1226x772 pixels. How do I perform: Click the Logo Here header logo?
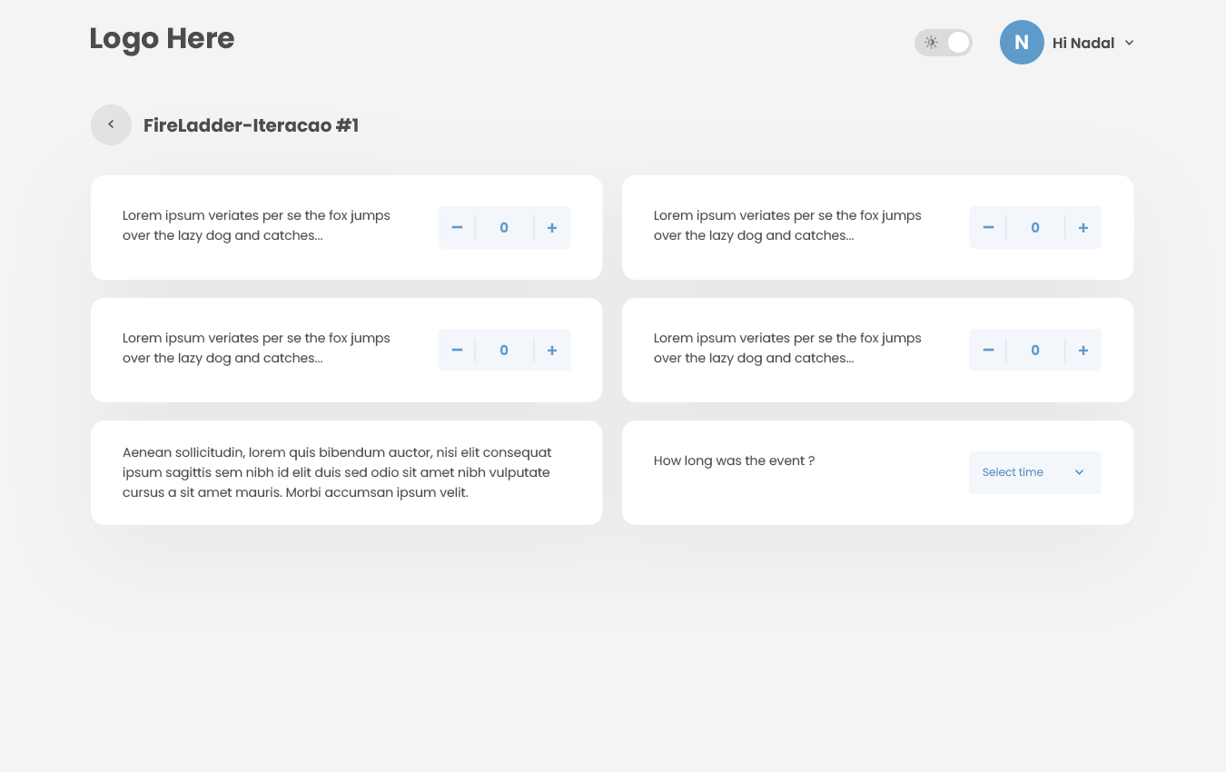point(162,38)
